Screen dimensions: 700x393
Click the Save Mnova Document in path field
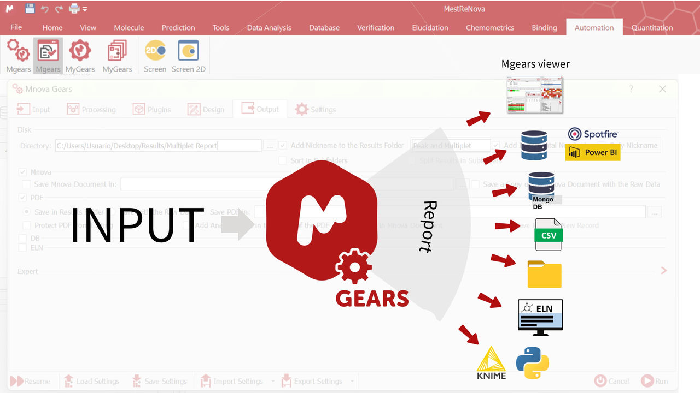[x=287, y=184]
